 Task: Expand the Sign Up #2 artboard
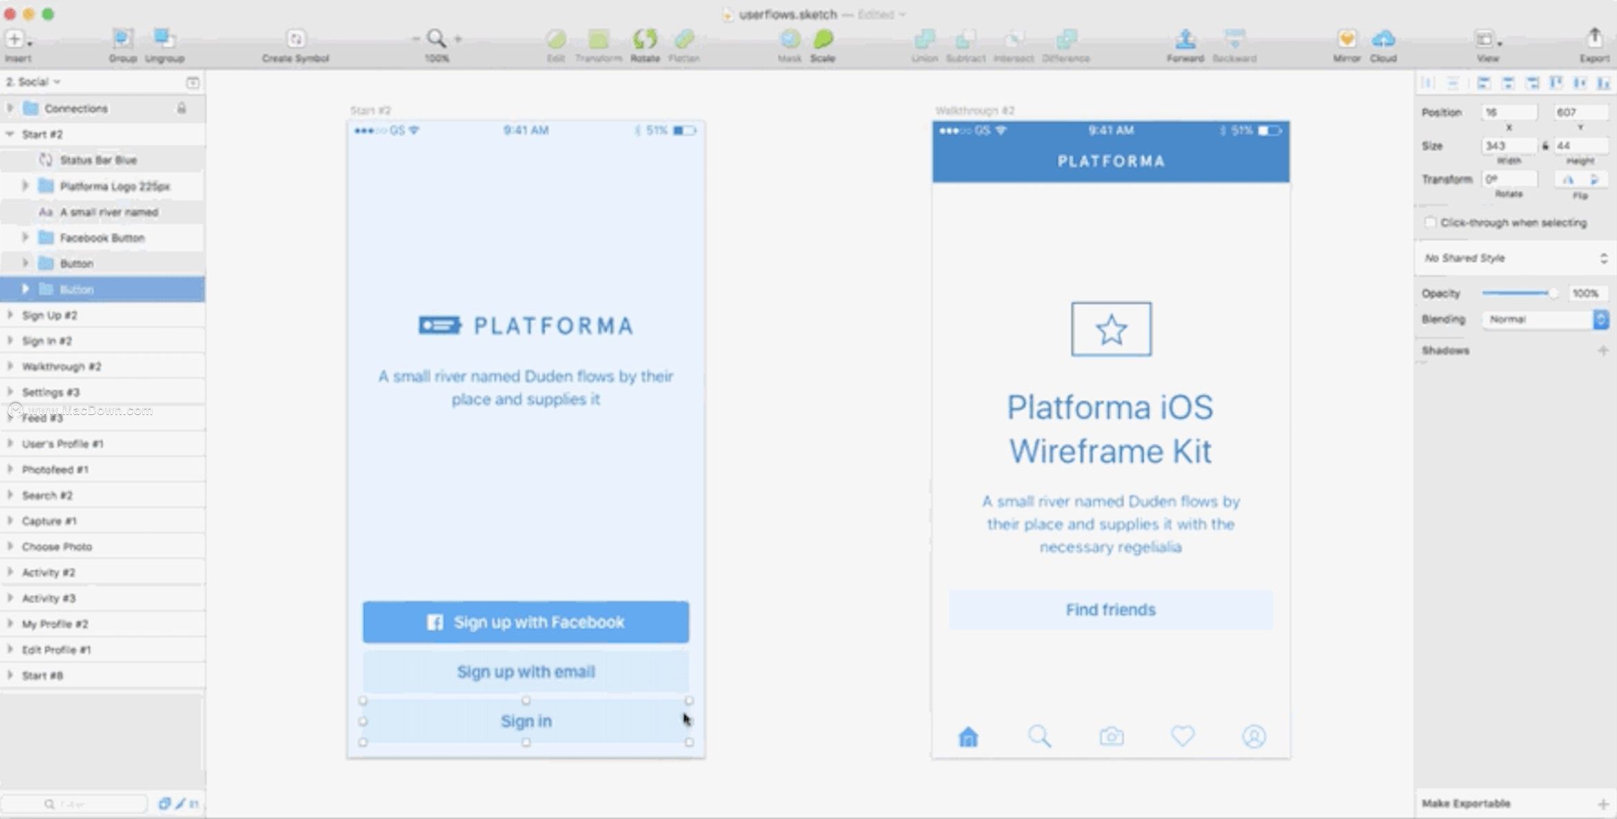pyautogui.click(x=10, y=315)
